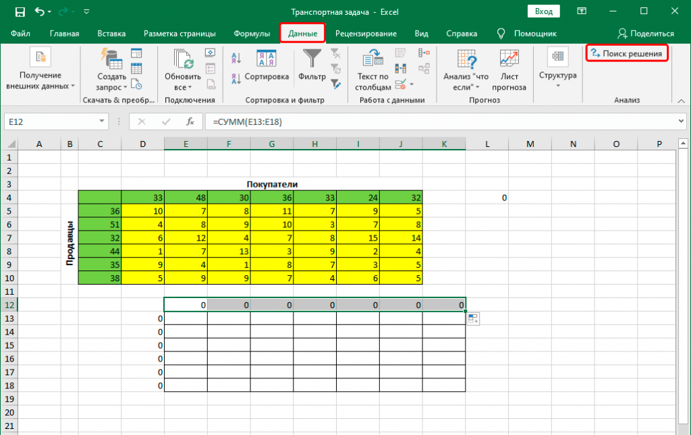Viewport: 691px width, 435px height.
Task: Click the Insert Function fx icon
Action: point(190,121)
